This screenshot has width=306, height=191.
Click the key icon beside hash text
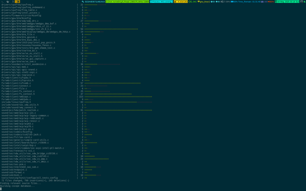coord(83,2)
